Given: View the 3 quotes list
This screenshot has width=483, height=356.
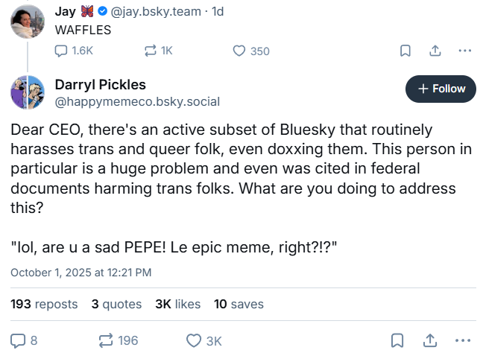Looking at the screenshot, I should coord(116,304).
